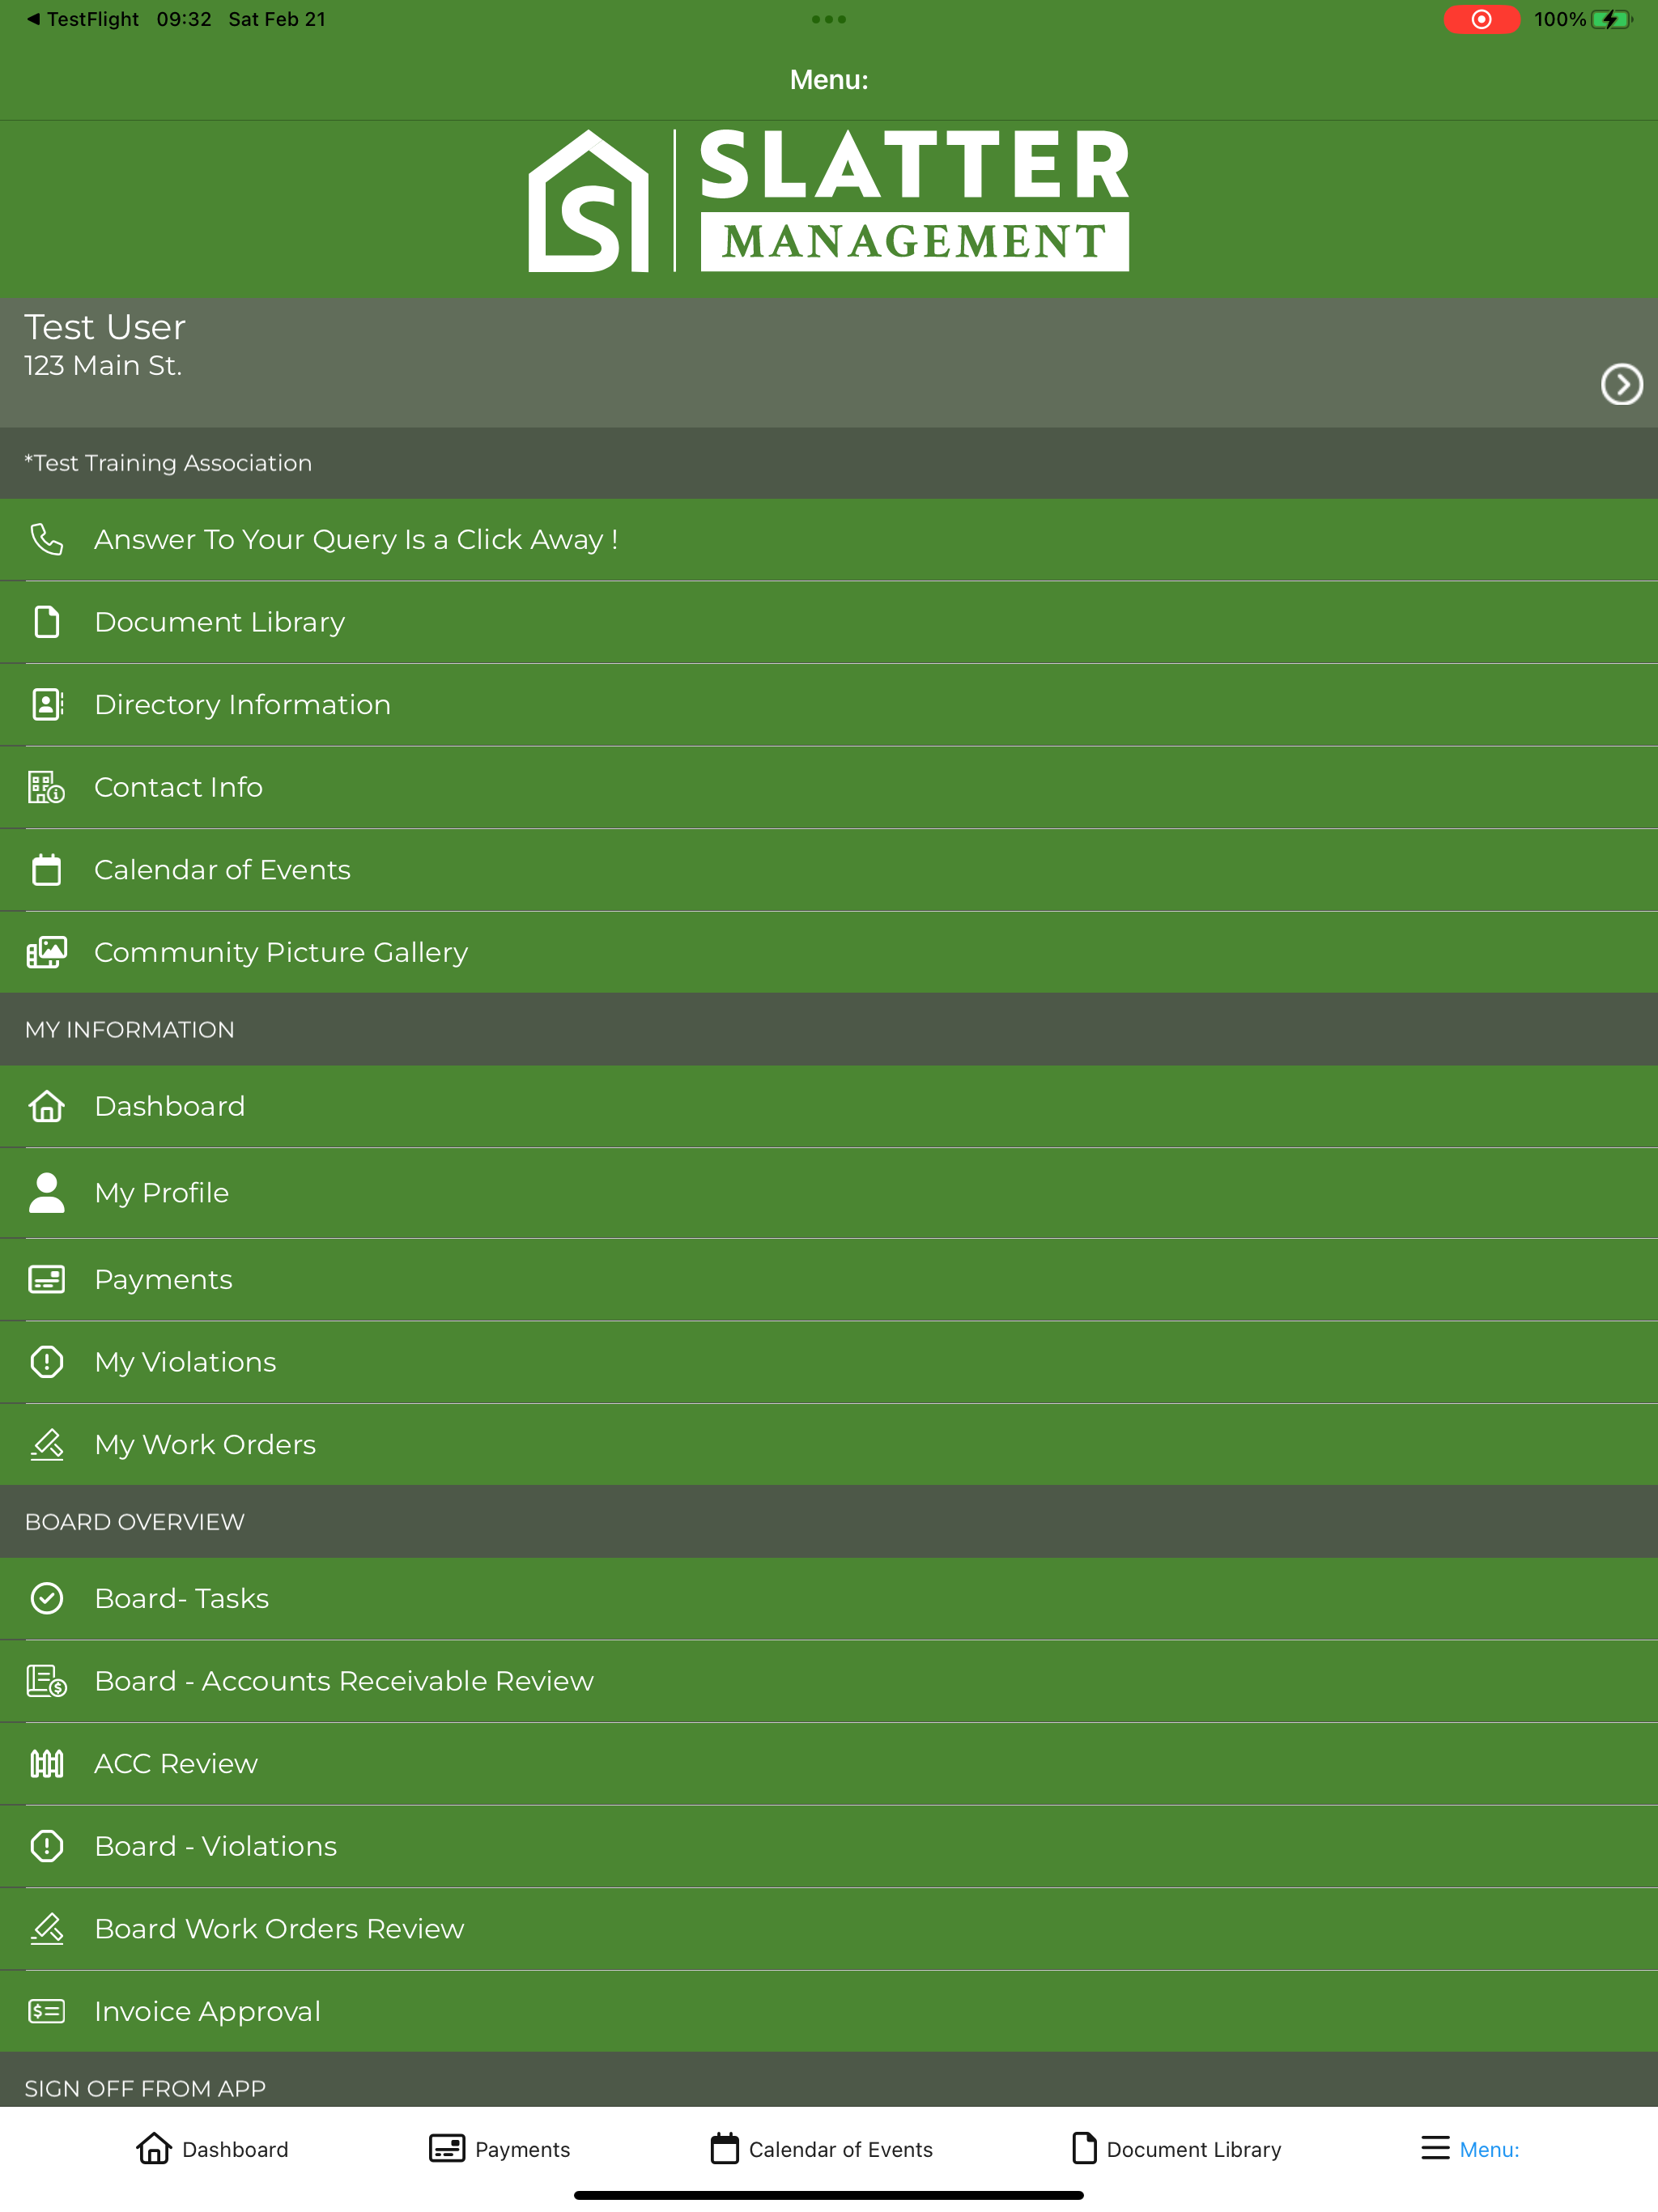Open Board - Violations entry

point(829,1846)
